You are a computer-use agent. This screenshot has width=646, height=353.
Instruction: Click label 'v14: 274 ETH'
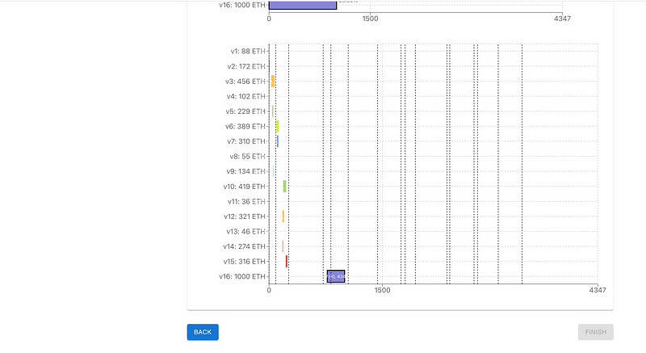[245, 246]
